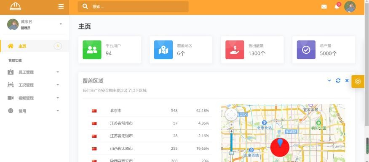This screenshot has height=162, width=369.
Task: Open the 工况管理 menu
Action: (x=35, y=85)
